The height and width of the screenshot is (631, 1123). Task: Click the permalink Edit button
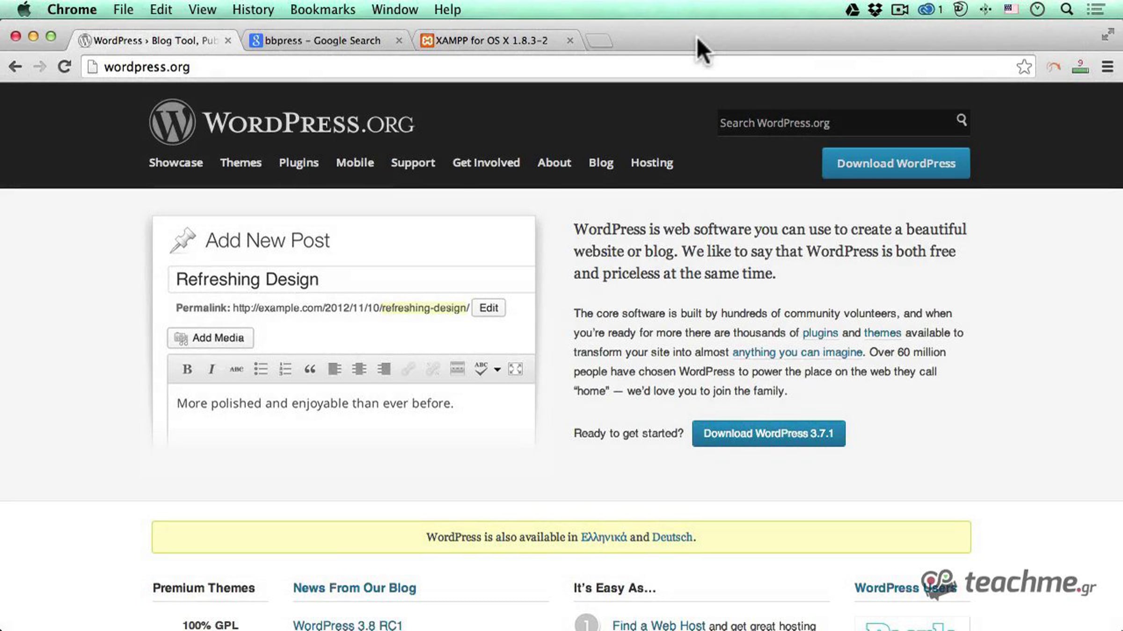click(488, 308)
